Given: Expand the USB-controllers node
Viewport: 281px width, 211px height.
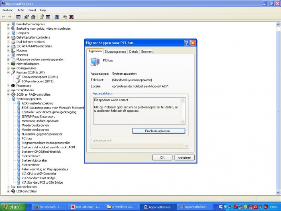Looking at the screenshot, I should click(8, 191).
